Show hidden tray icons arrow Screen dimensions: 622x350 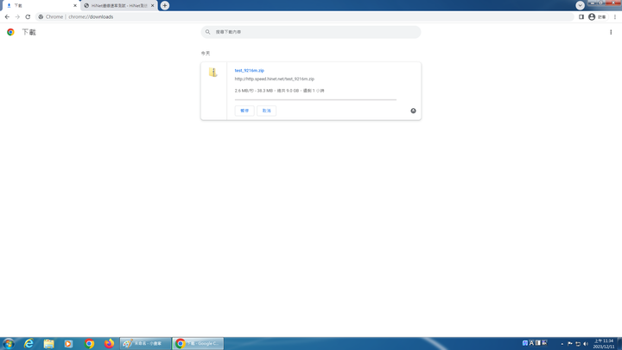562,344
